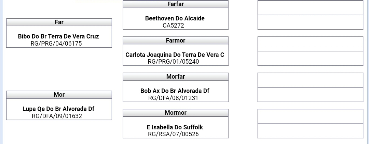Open Lupa Qe Do Br Alvorada Df entry

pyautogui.click(x=58, y=109)
